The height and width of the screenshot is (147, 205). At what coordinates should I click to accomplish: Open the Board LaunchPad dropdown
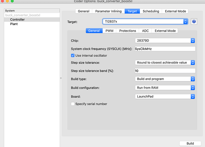tap(165, 97)
